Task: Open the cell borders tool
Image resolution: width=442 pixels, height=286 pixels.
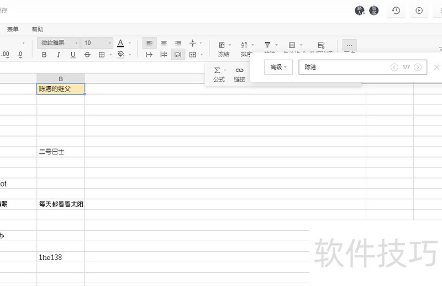Action: [102, 55]
